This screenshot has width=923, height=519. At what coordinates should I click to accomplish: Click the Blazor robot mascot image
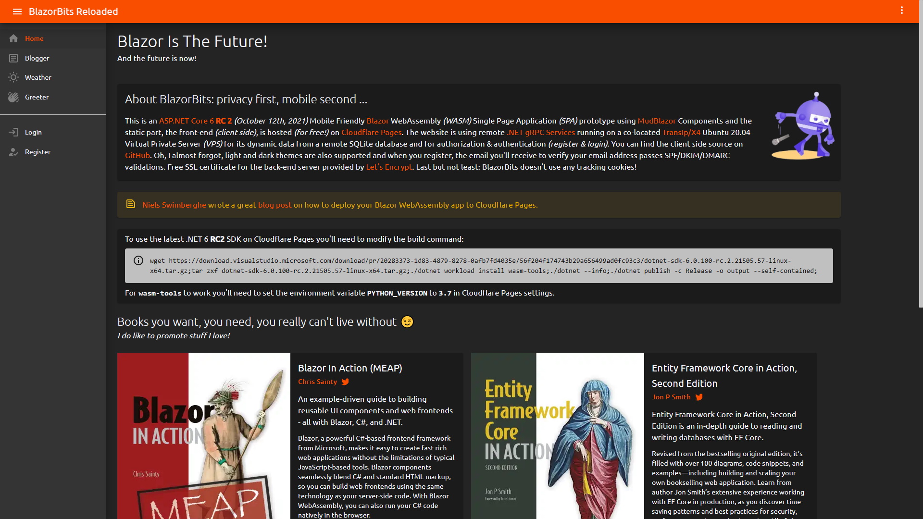pos(802,126)
